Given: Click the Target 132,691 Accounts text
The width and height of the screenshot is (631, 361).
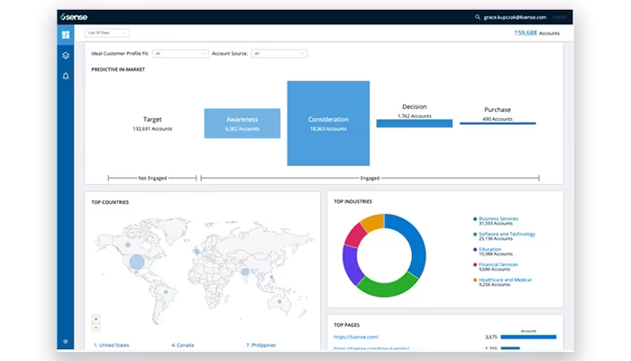Looking at the screenshot, I should pos(152,124).
